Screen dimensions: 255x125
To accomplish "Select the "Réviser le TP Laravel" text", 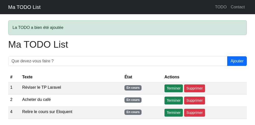I will [42, 87].
